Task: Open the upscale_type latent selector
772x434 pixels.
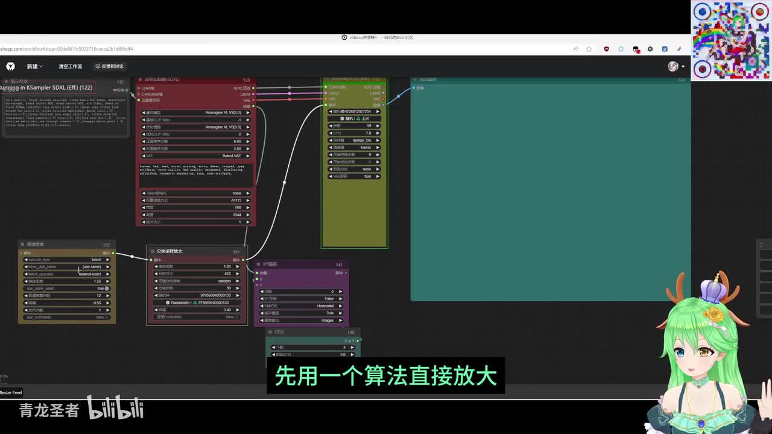Action: point(66,260)
